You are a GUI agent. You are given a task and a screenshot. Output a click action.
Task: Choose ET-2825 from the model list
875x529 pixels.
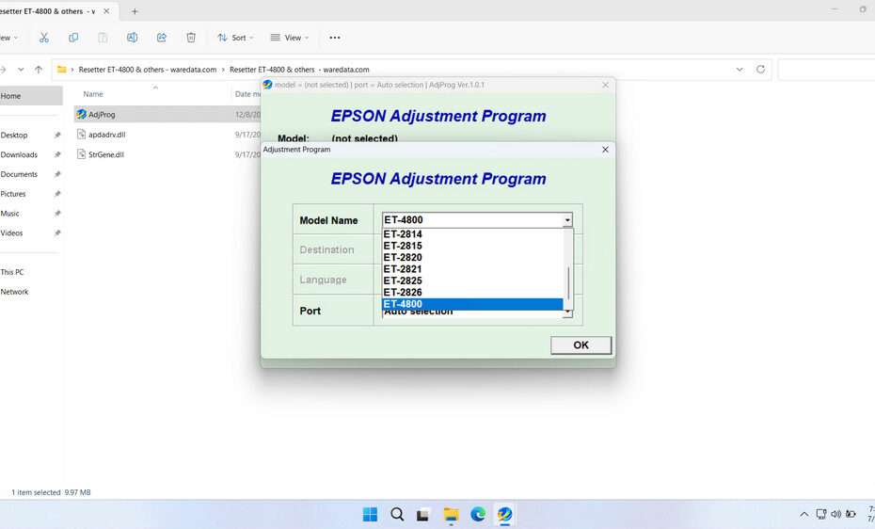point(472,281)
